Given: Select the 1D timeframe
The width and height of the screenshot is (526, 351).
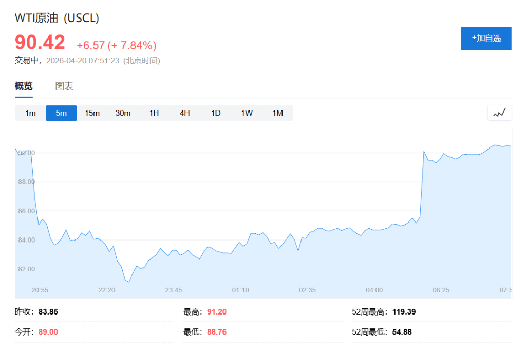Looking at the screenshot, I should pyautogui.click(x=215, y=113).
